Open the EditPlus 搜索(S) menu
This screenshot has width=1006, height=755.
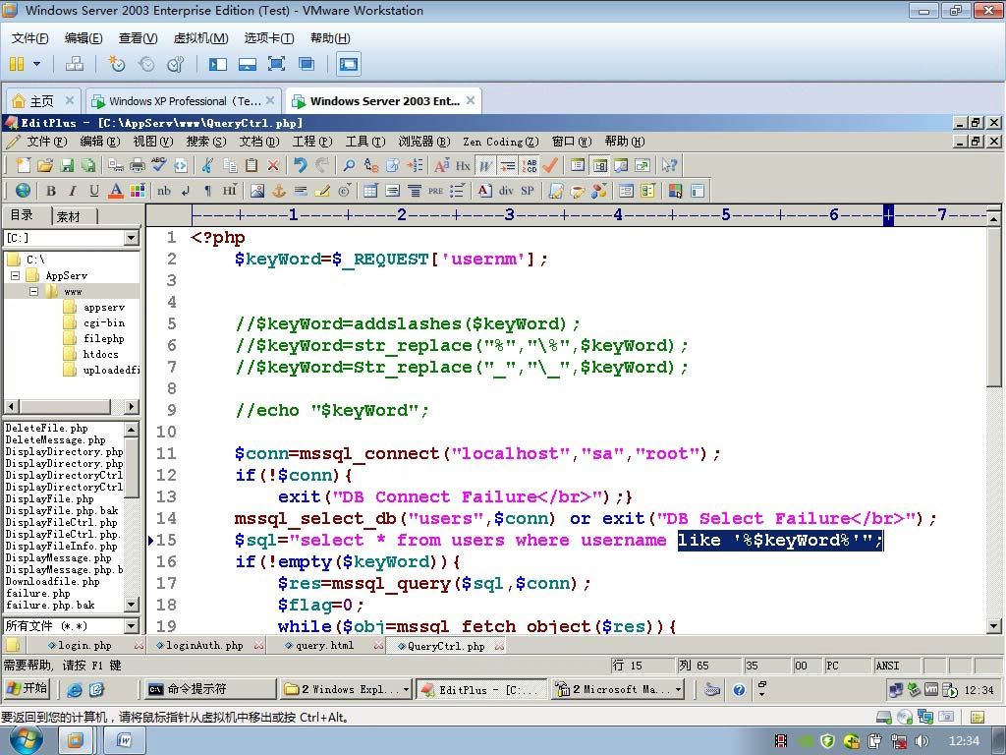206,142
